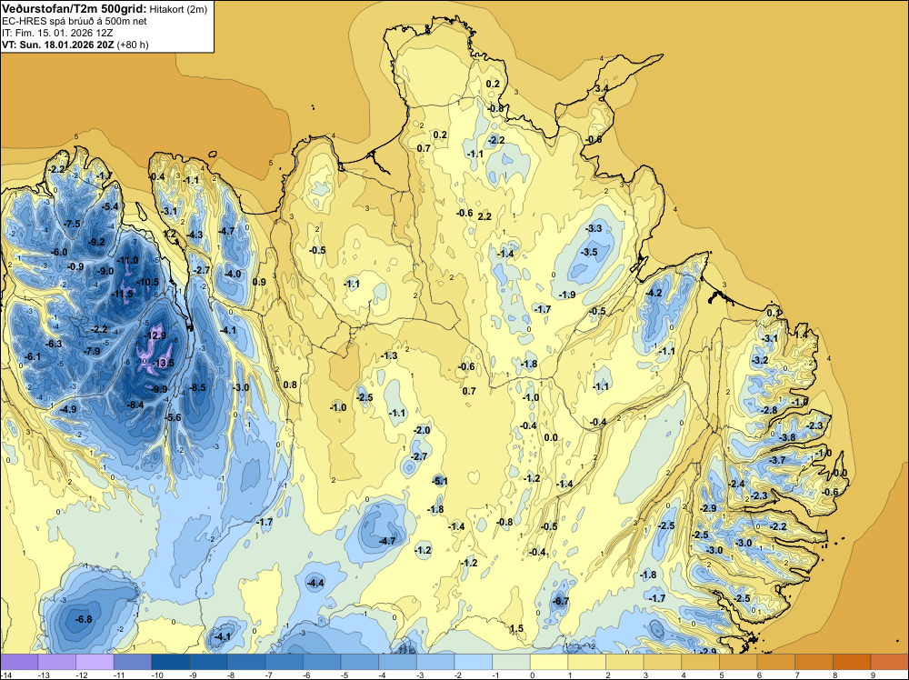Click the -6.1 temperature value
The width and height of the screenshot is (909, 680).
(x=33, y=356)
